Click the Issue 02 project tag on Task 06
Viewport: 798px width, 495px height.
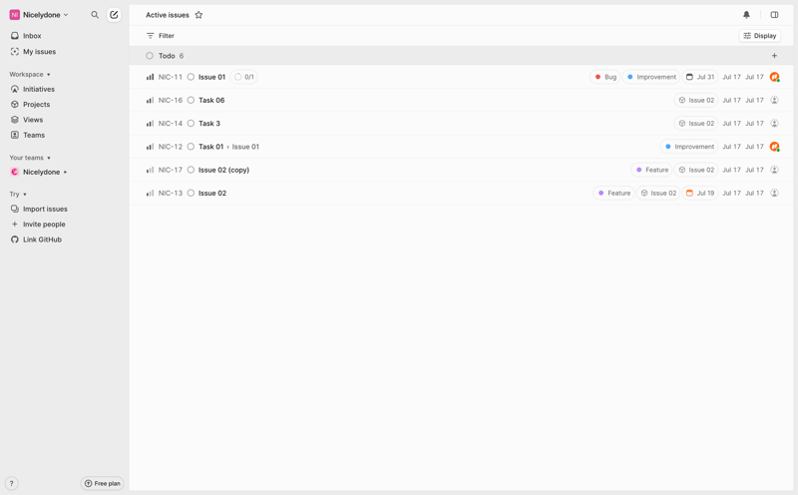click(696, 101)
